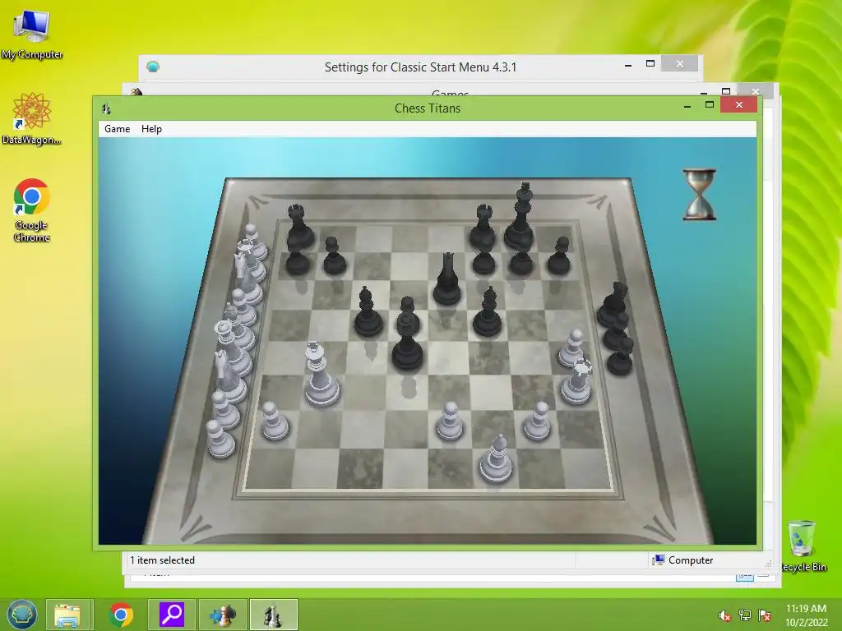
Task: Select the black rook beside the black king
Action: pos(483,227)
